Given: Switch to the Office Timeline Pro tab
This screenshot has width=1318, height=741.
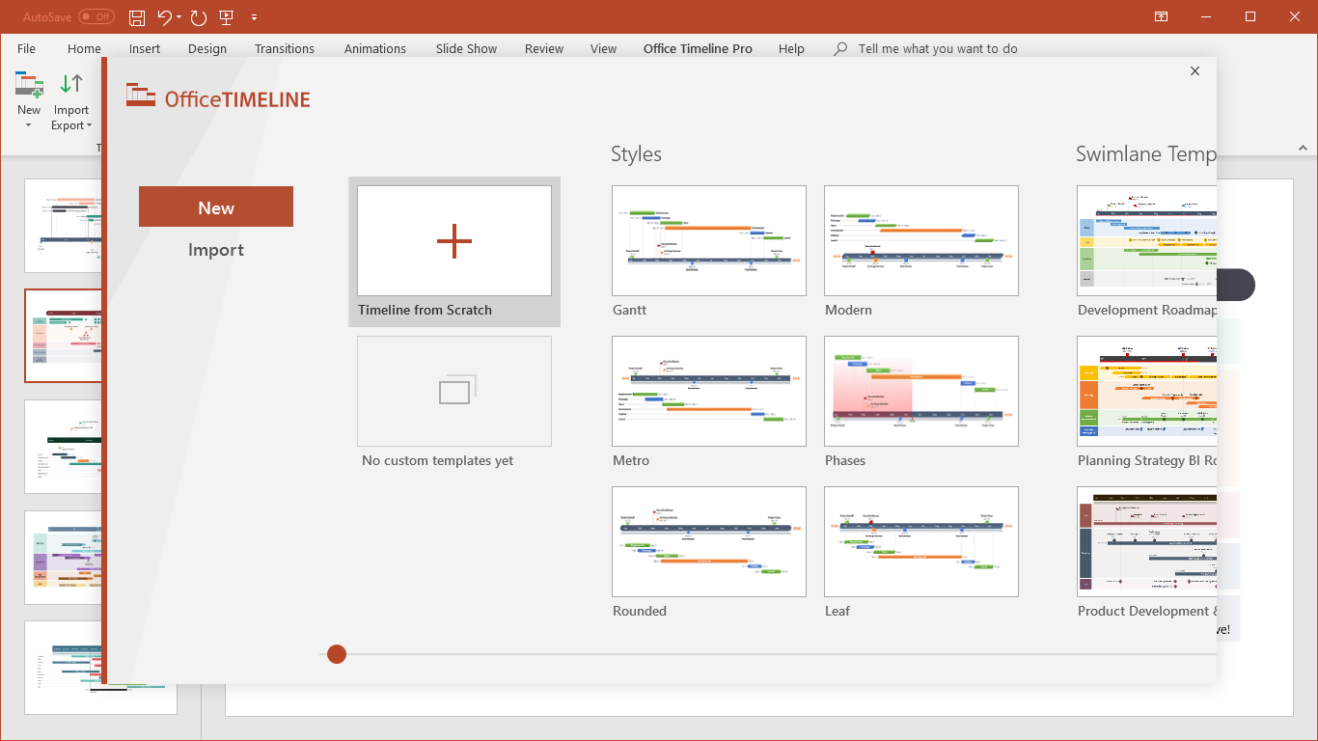Looking at the screenshot, I should point(697,48).
